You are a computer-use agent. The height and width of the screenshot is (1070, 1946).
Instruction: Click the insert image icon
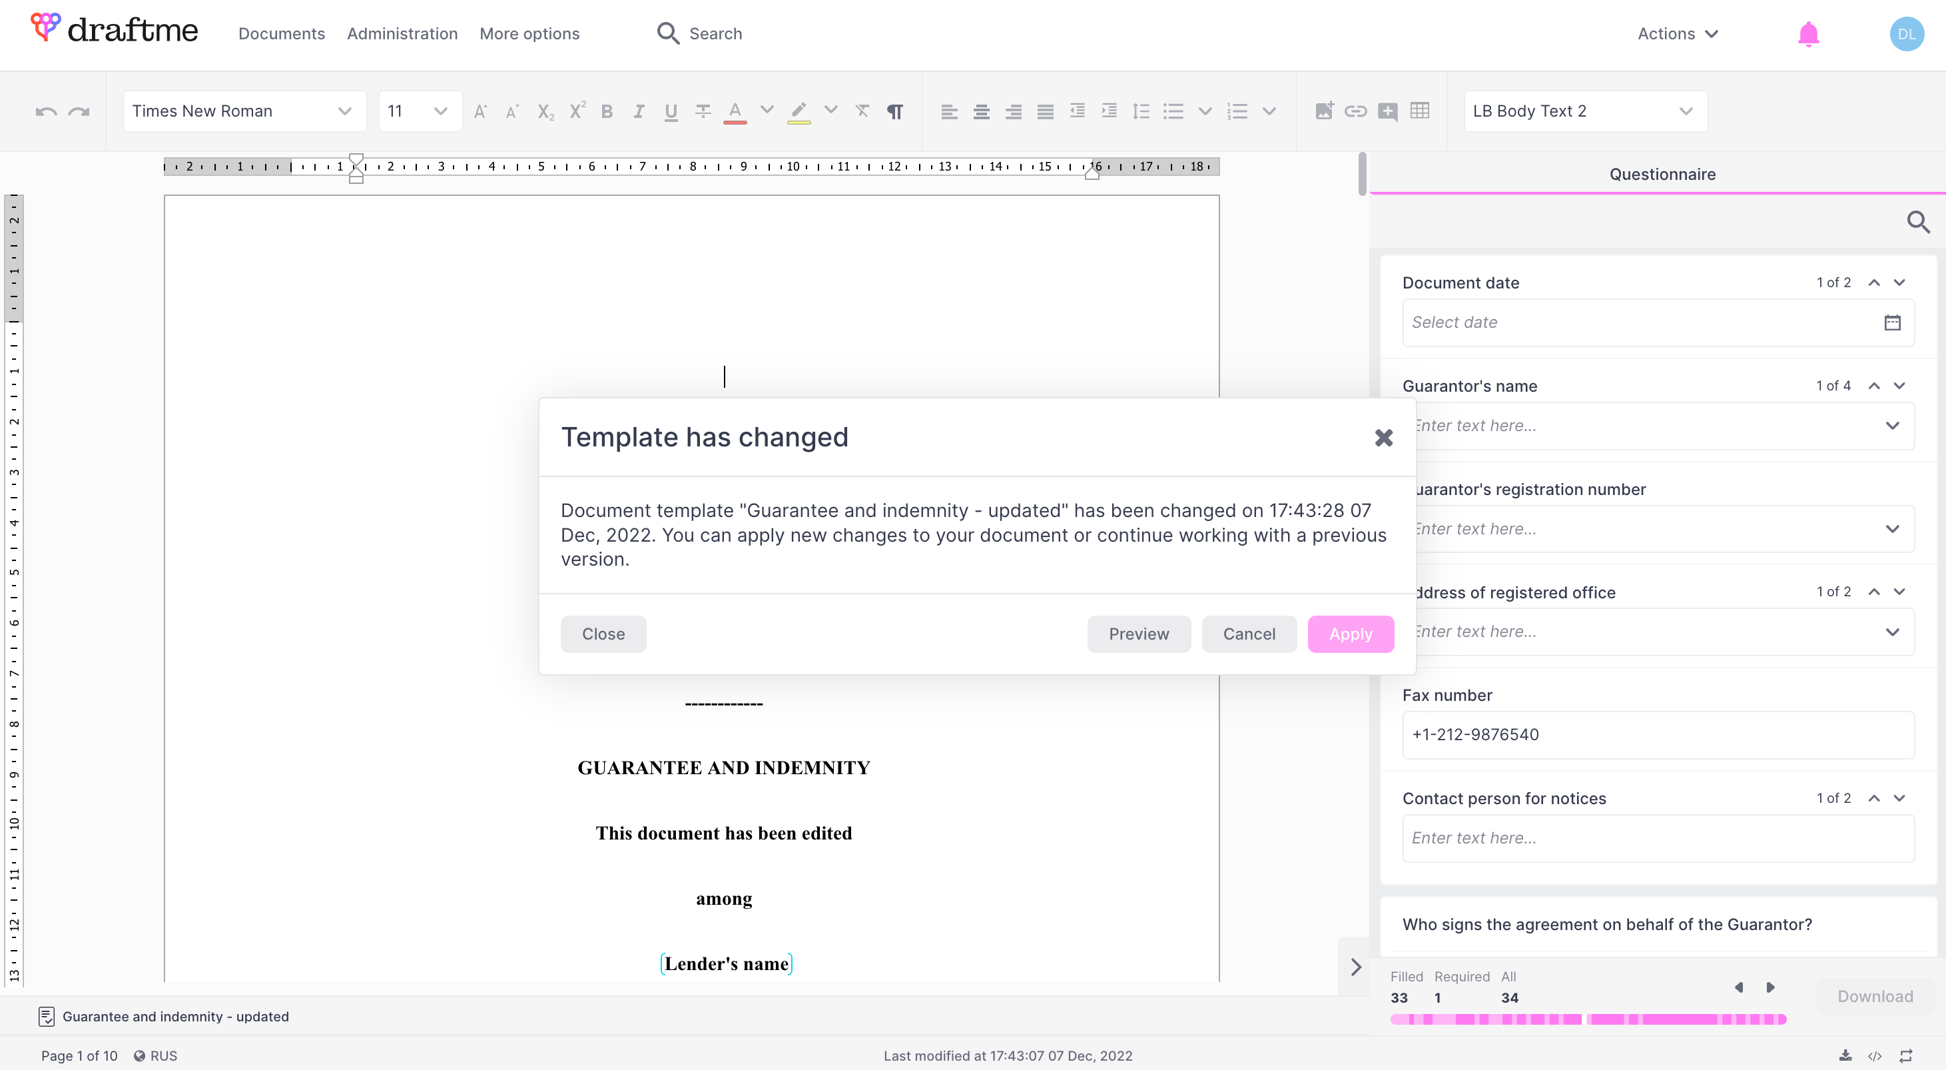click(x=1323, y=111)
